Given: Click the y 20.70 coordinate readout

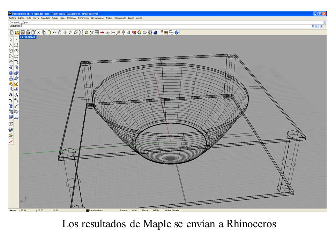Looking at the screenshot, I should coord(39,211).
